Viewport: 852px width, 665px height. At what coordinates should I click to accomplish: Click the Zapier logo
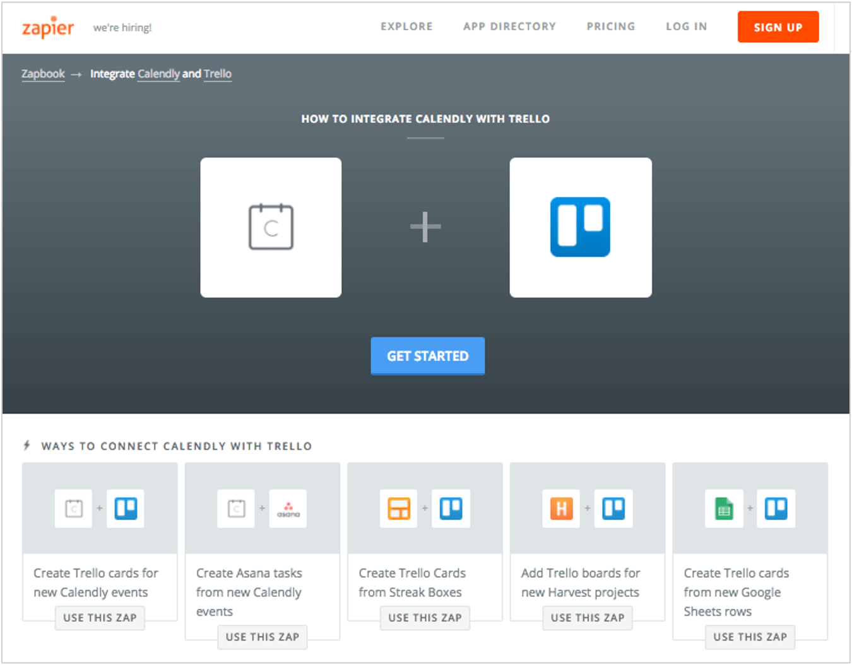coord(48,27)
